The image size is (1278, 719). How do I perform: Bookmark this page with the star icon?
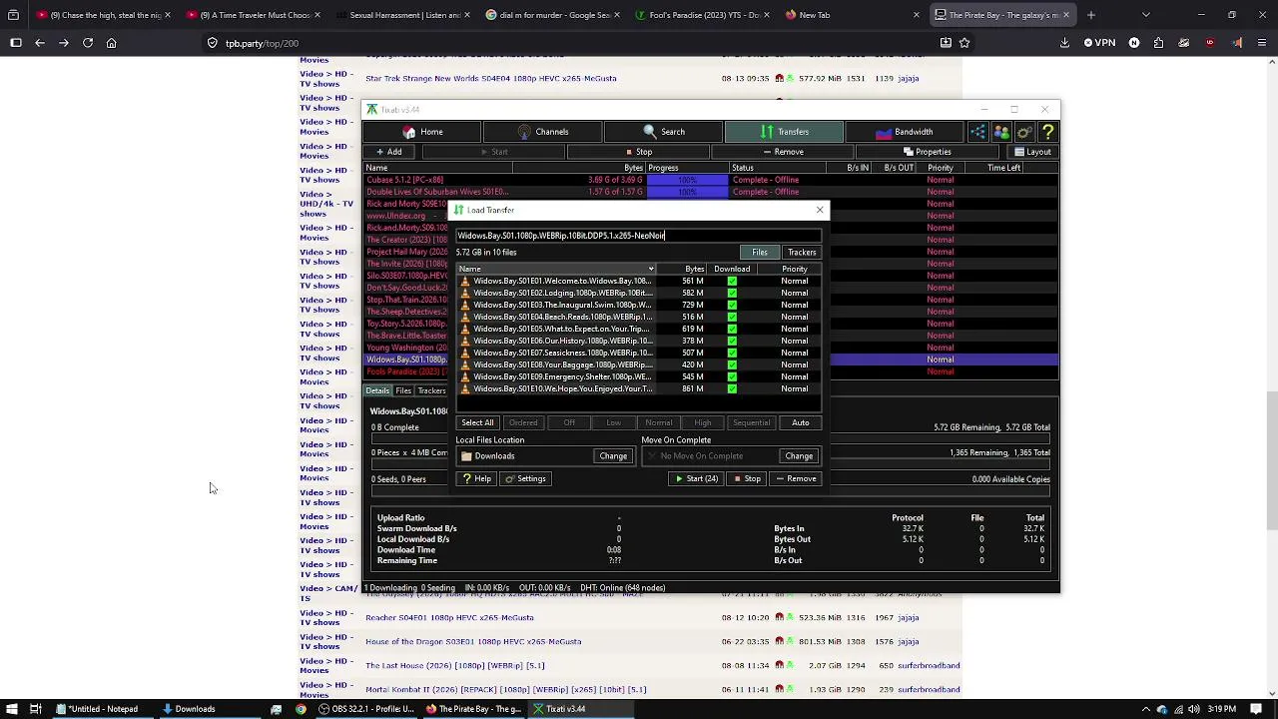click(964, 43)
